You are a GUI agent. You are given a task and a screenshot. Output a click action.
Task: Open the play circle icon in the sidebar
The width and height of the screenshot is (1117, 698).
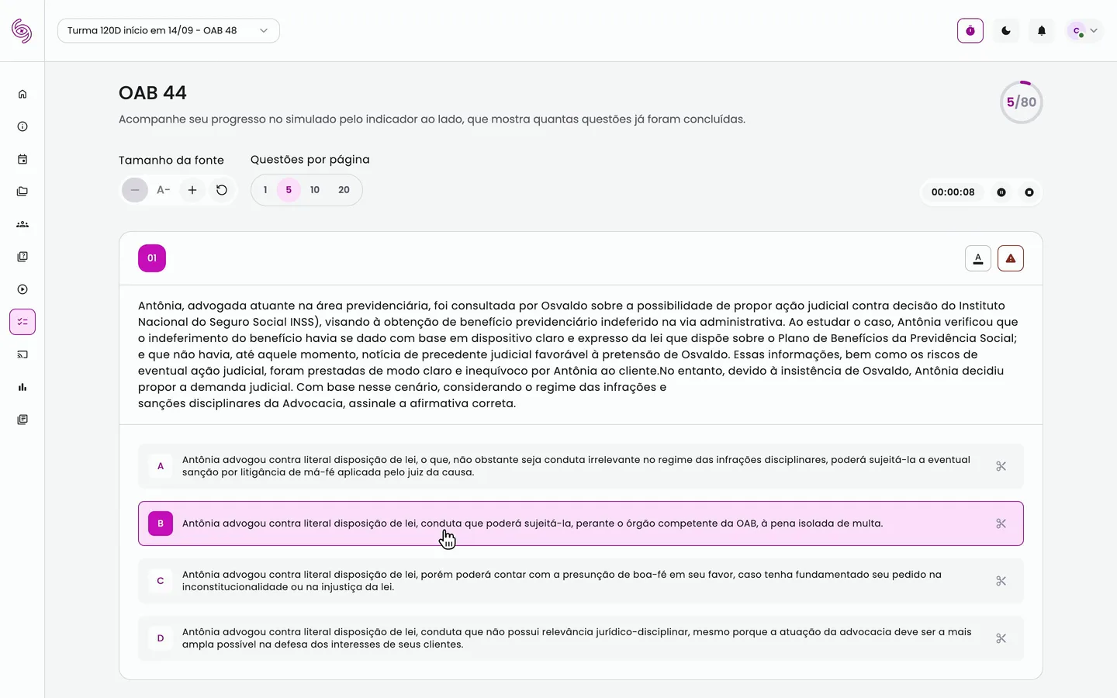[22, 289]
